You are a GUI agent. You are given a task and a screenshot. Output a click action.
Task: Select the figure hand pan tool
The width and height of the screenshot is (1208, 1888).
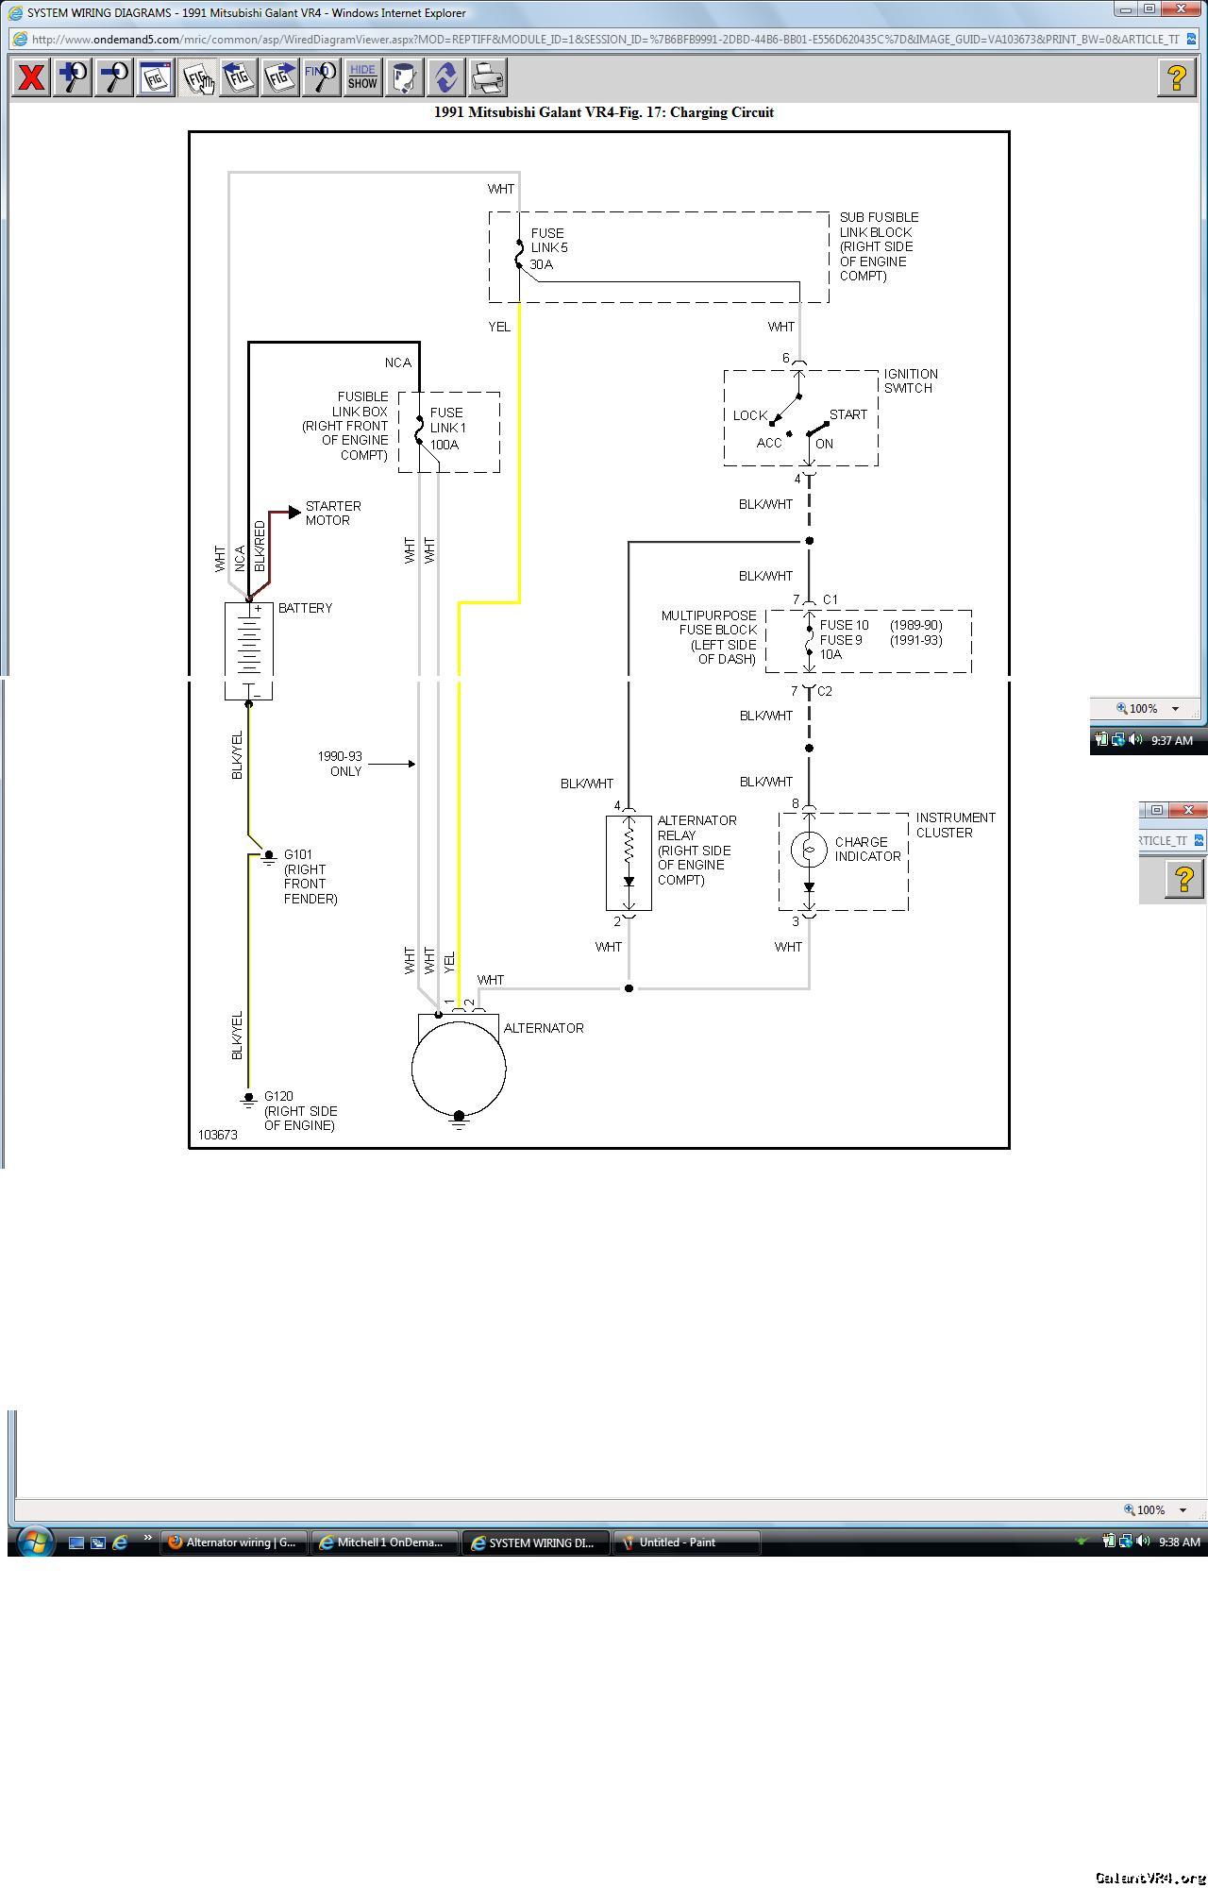point(197,77)
